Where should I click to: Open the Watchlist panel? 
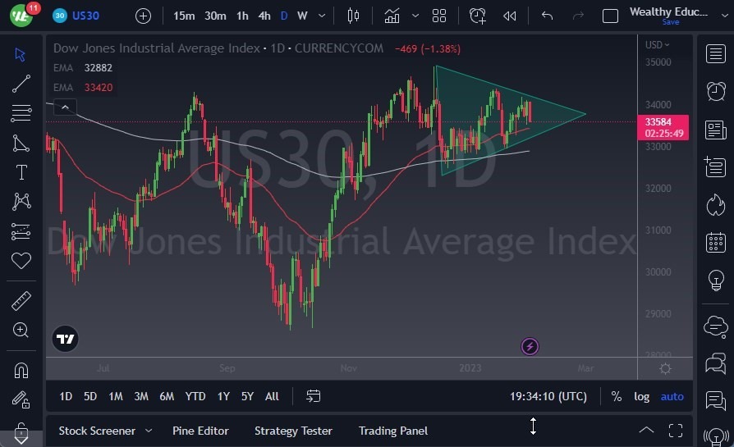coord(716,54)
